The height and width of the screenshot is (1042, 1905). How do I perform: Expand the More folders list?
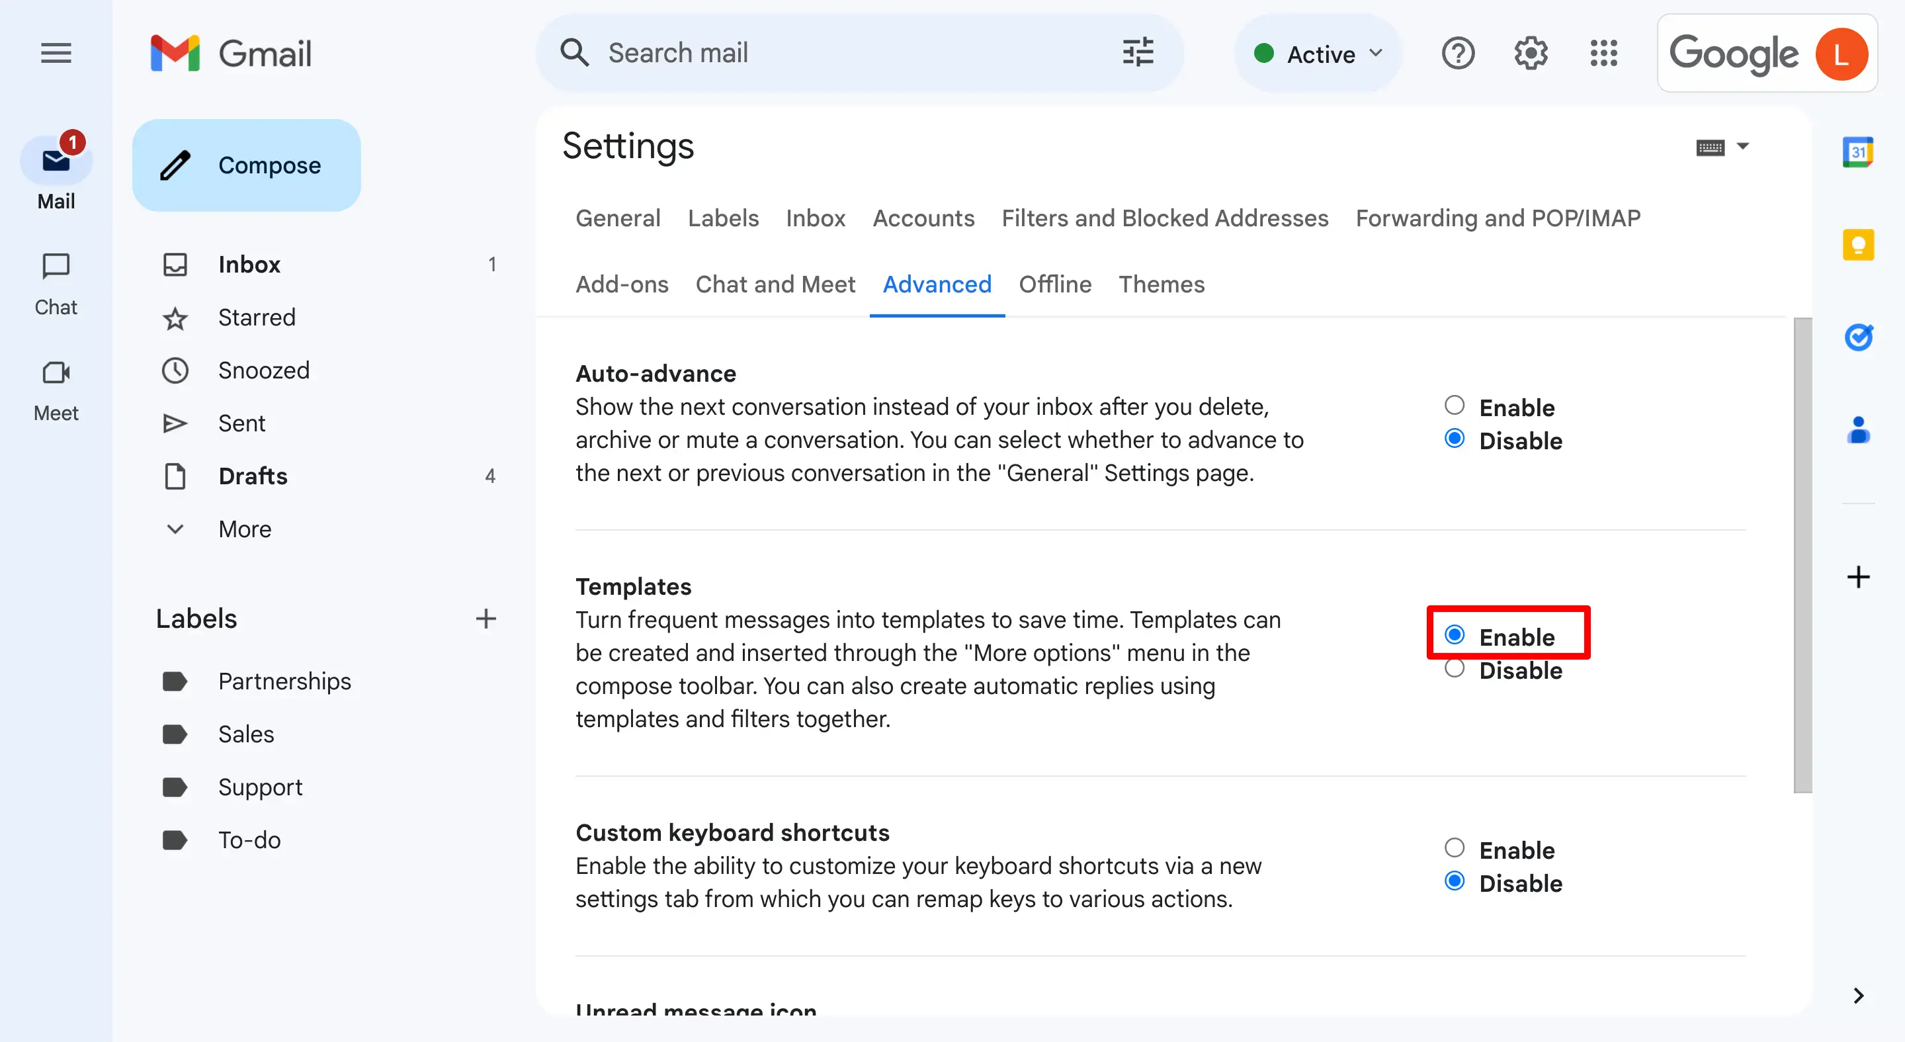tap(244, 529)
